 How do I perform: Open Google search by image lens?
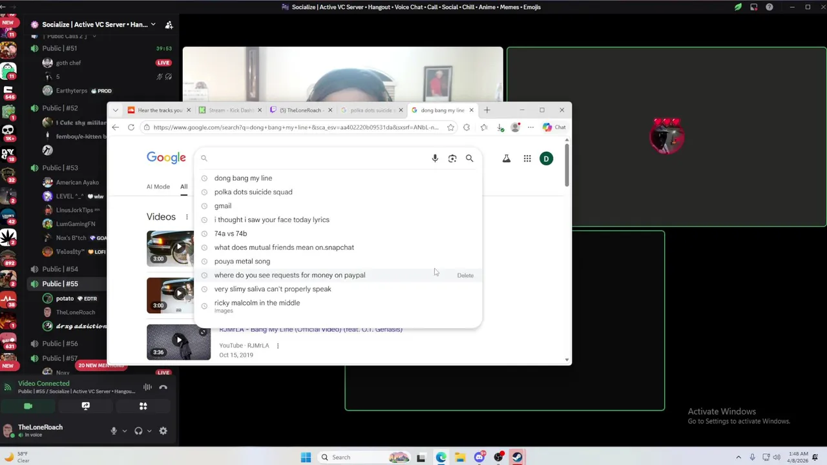pyautogui.click(x=452, y=158)
